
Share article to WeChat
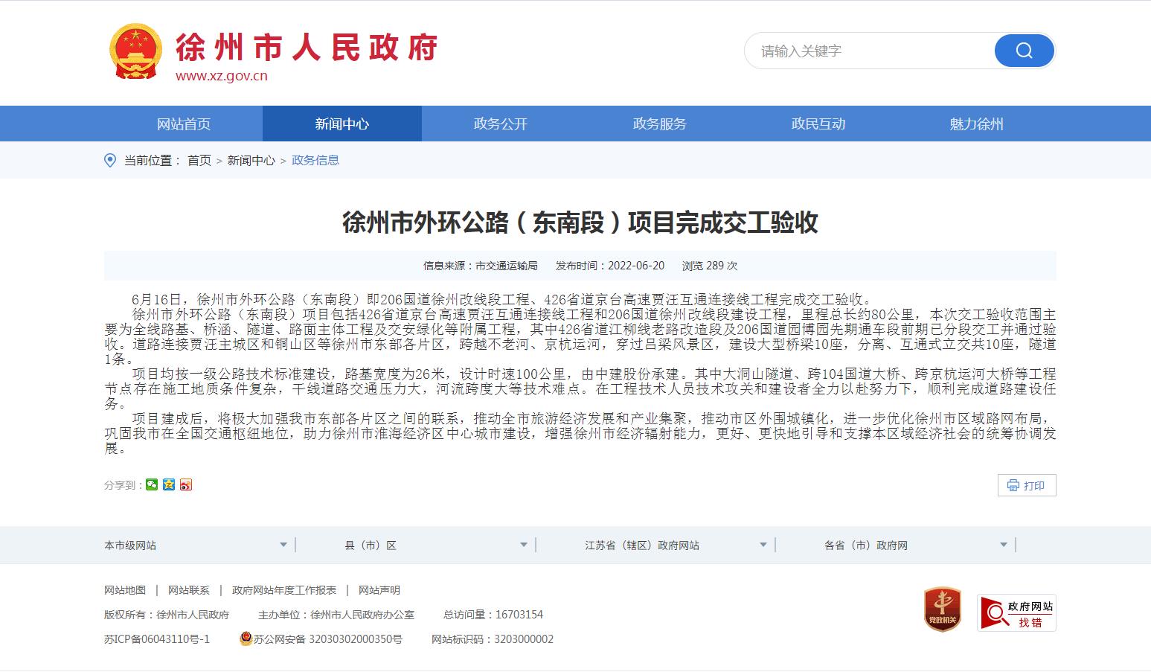point(152,485)
